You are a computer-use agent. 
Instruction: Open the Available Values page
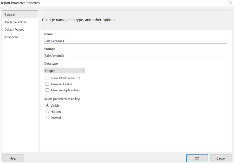15,22
